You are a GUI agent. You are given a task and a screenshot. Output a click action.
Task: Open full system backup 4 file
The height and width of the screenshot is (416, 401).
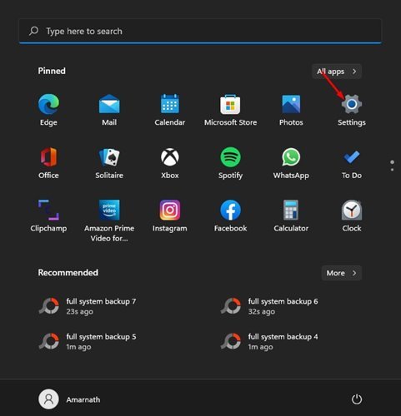[269, 341]
